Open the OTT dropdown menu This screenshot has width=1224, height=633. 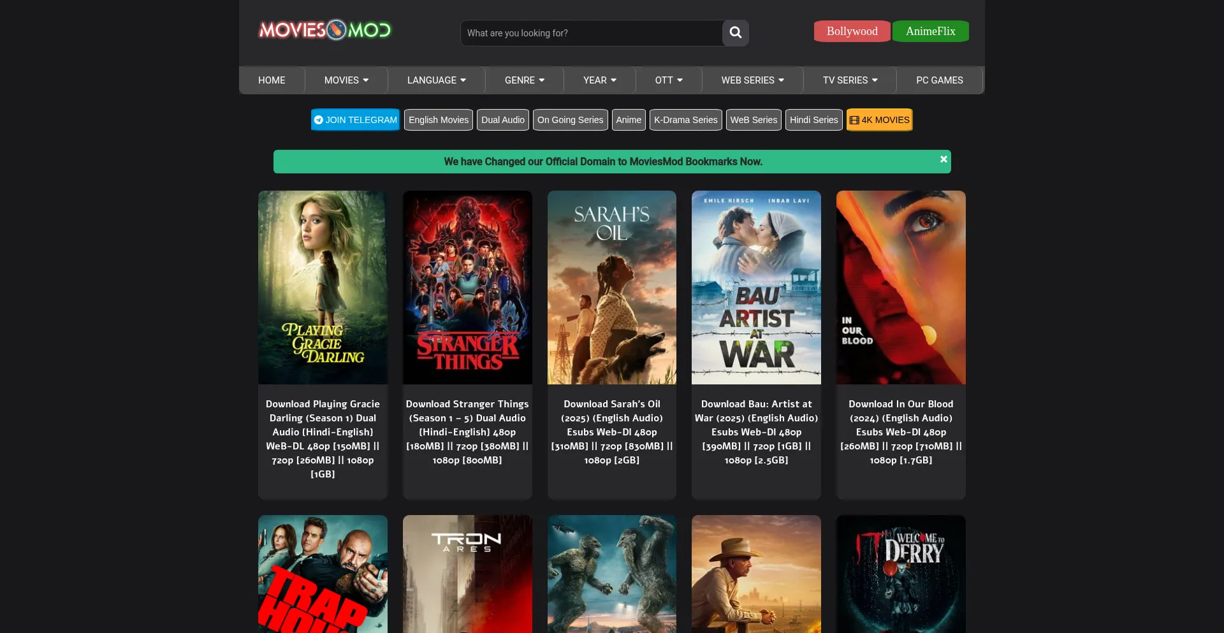[x=668, y=80]
